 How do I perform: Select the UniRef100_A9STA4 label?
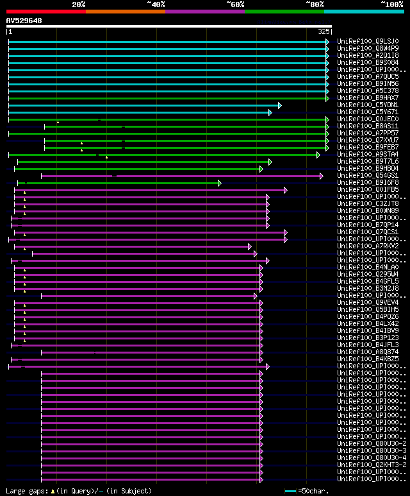[368, 155]
